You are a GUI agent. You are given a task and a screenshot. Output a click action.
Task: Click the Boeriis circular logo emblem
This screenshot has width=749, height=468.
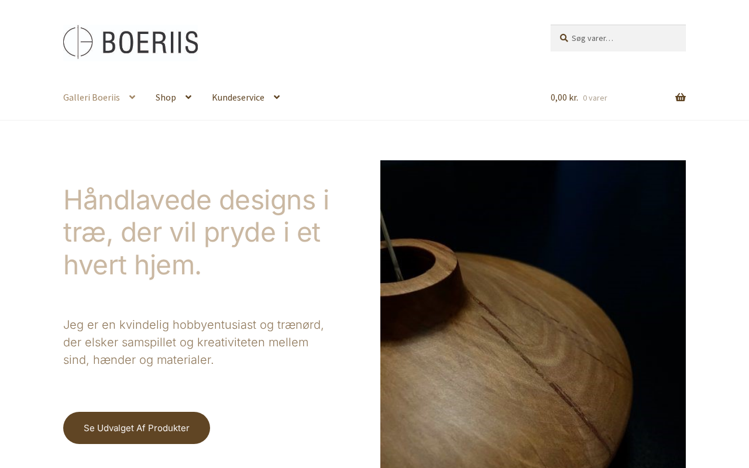[78, 42]
